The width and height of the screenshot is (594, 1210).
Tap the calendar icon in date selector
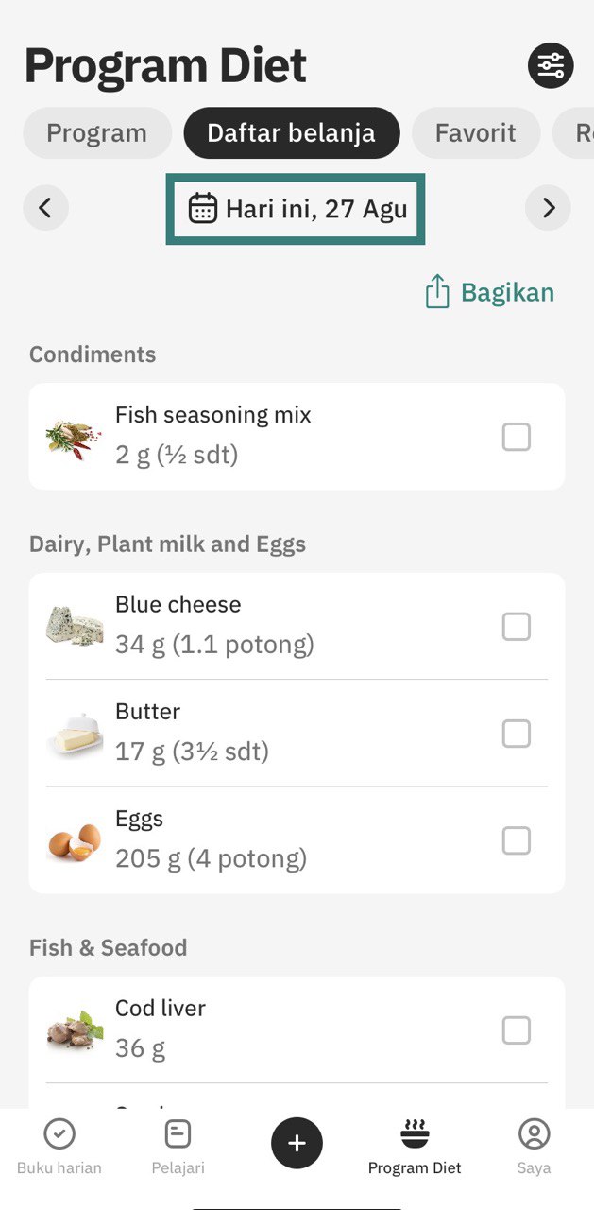click(203, 208)
